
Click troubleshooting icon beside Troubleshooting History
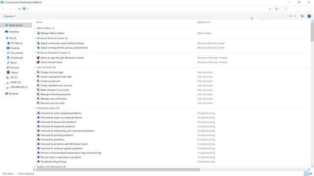coord(38,161)
